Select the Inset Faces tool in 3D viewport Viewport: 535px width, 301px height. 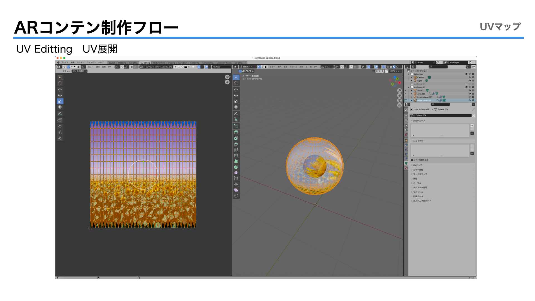click(236, 138)
